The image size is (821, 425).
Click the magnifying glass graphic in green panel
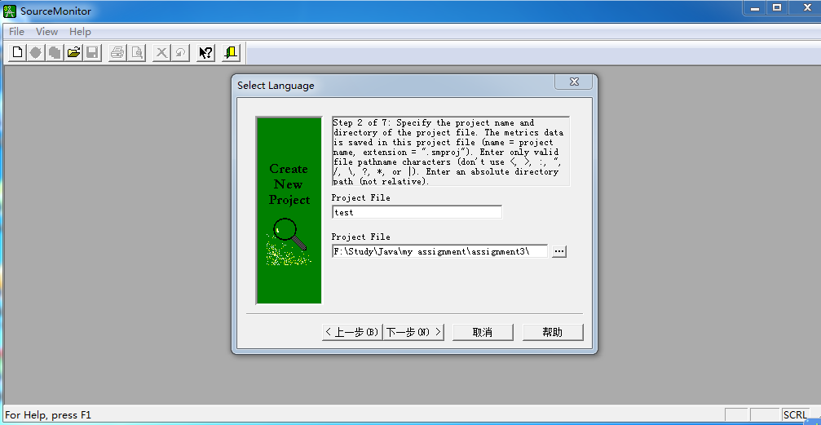click(289, 235)
